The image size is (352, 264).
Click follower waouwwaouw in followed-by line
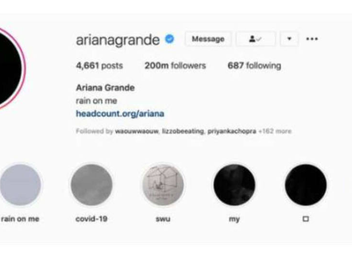pos(137,131)
